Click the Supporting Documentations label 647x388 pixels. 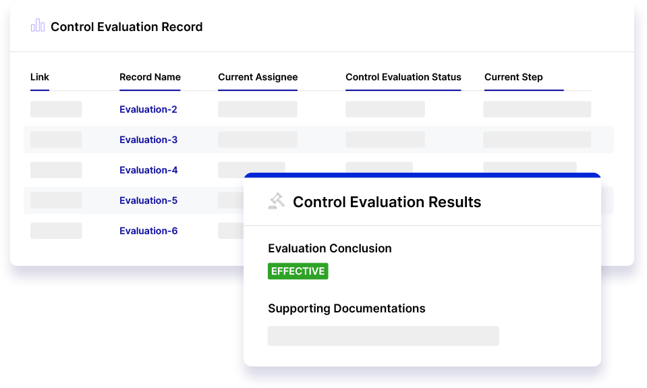tap(347, 309)
